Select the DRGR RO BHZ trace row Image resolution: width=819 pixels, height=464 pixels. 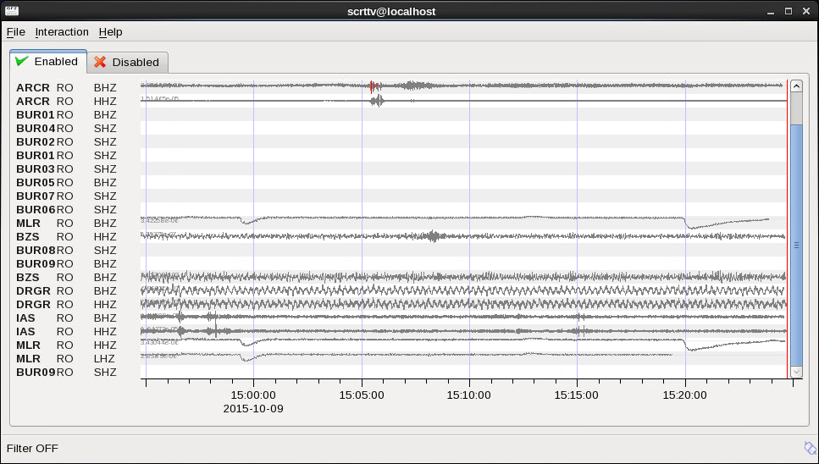click(401, 290)
